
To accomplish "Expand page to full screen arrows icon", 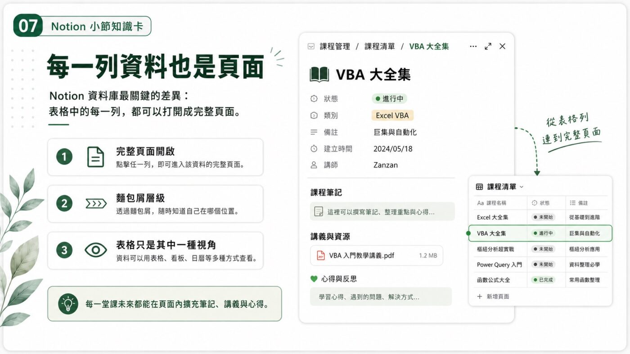I will (488, 46).
